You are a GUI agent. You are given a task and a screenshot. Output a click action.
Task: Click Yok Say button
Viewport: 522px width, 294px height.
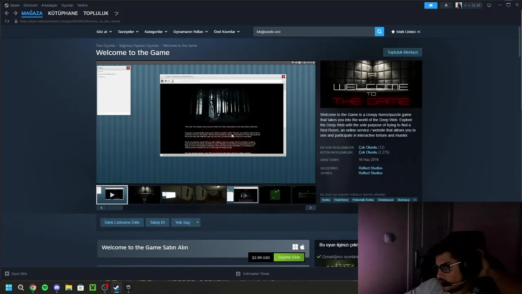183,222
